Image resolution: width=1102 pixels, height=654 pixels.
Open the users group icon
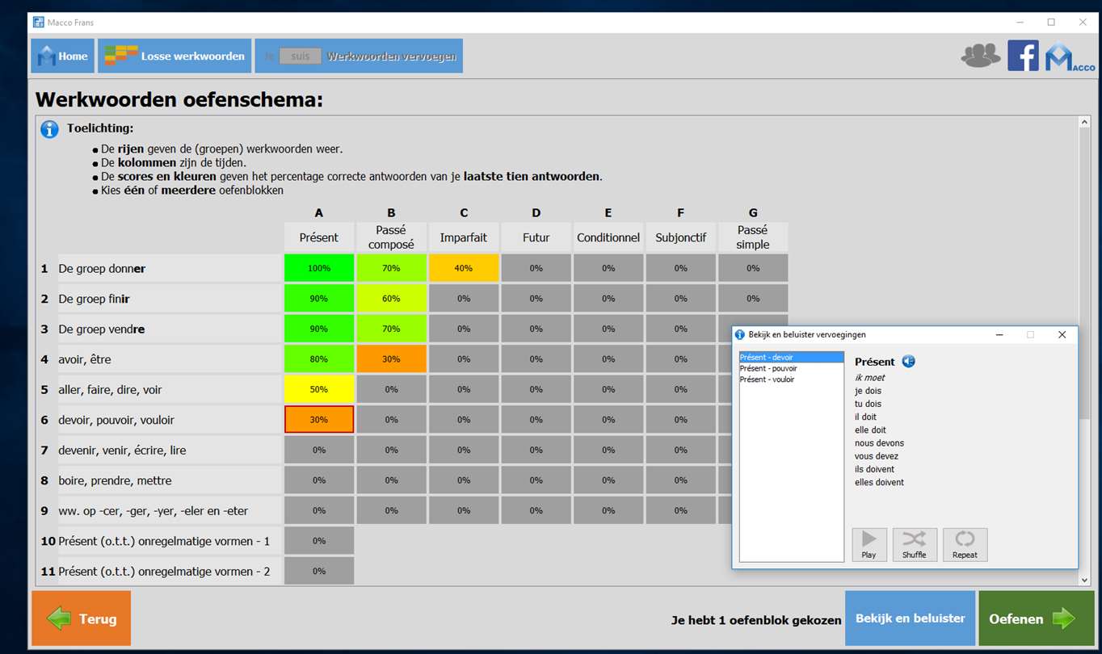(x=981, y=56)
